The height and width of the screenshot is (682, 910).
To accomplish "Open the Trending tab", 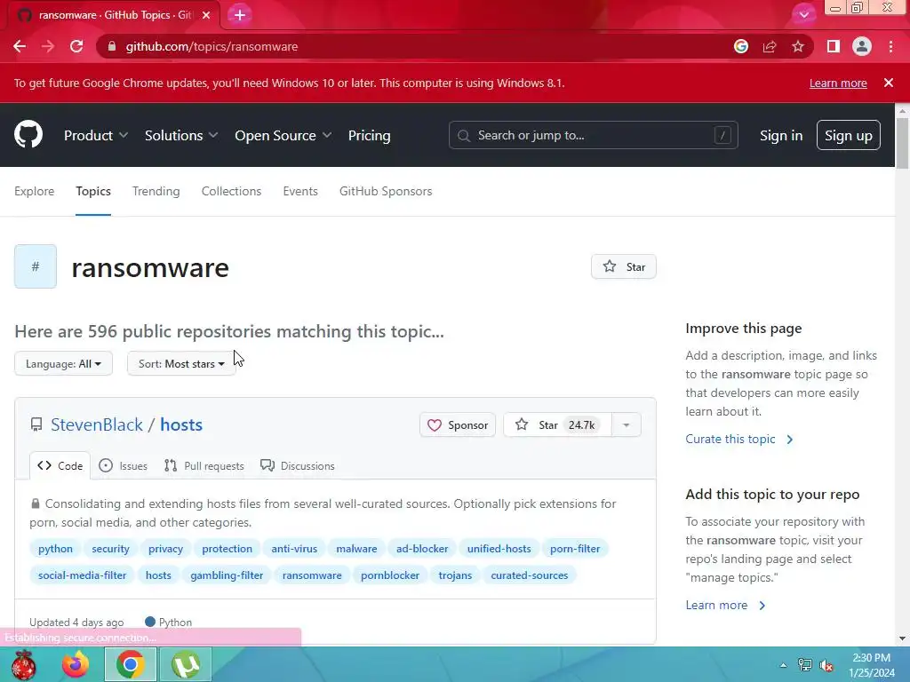I will click(156, 191).
